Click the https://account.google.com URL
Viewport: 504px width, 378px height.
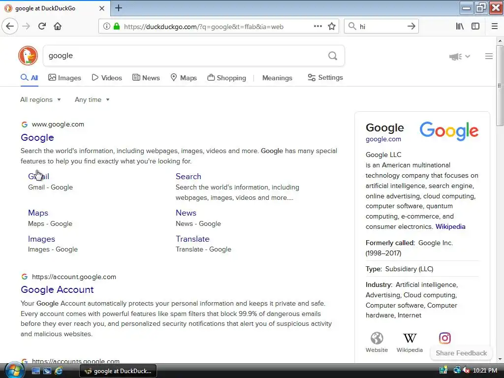point(74,277)
